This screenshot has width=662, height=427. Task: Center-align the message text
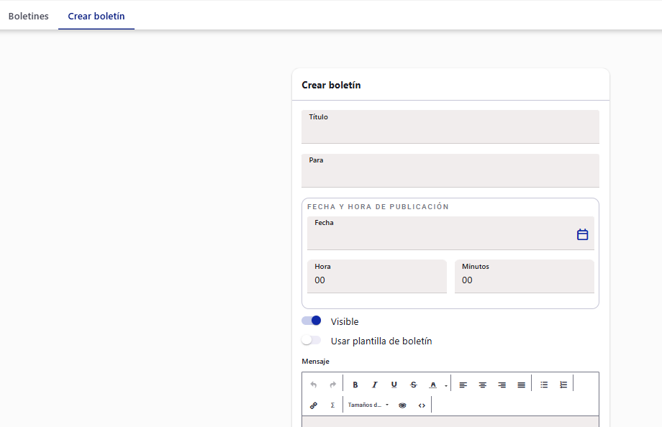[x=482, y=385]
